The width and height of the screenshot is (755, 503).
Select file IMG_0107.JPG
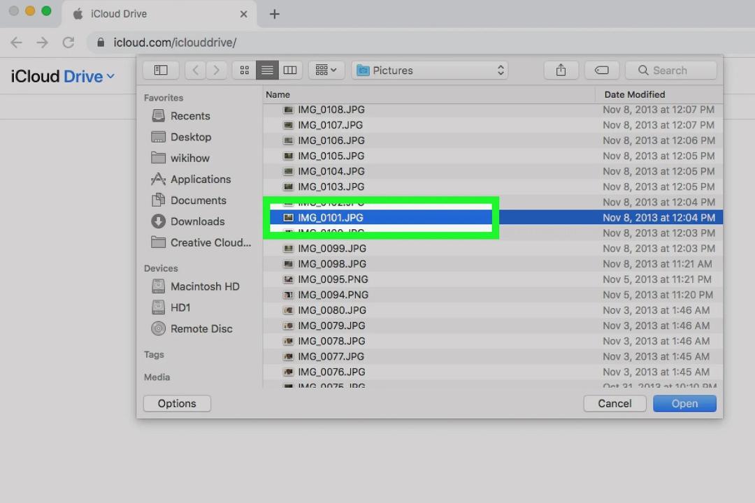pyautogui.click(x=493, y=125)
